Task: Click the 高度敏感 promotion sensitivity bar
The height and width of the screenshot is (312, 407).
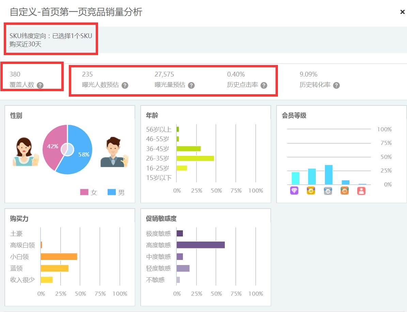Action: coord(201,245)
